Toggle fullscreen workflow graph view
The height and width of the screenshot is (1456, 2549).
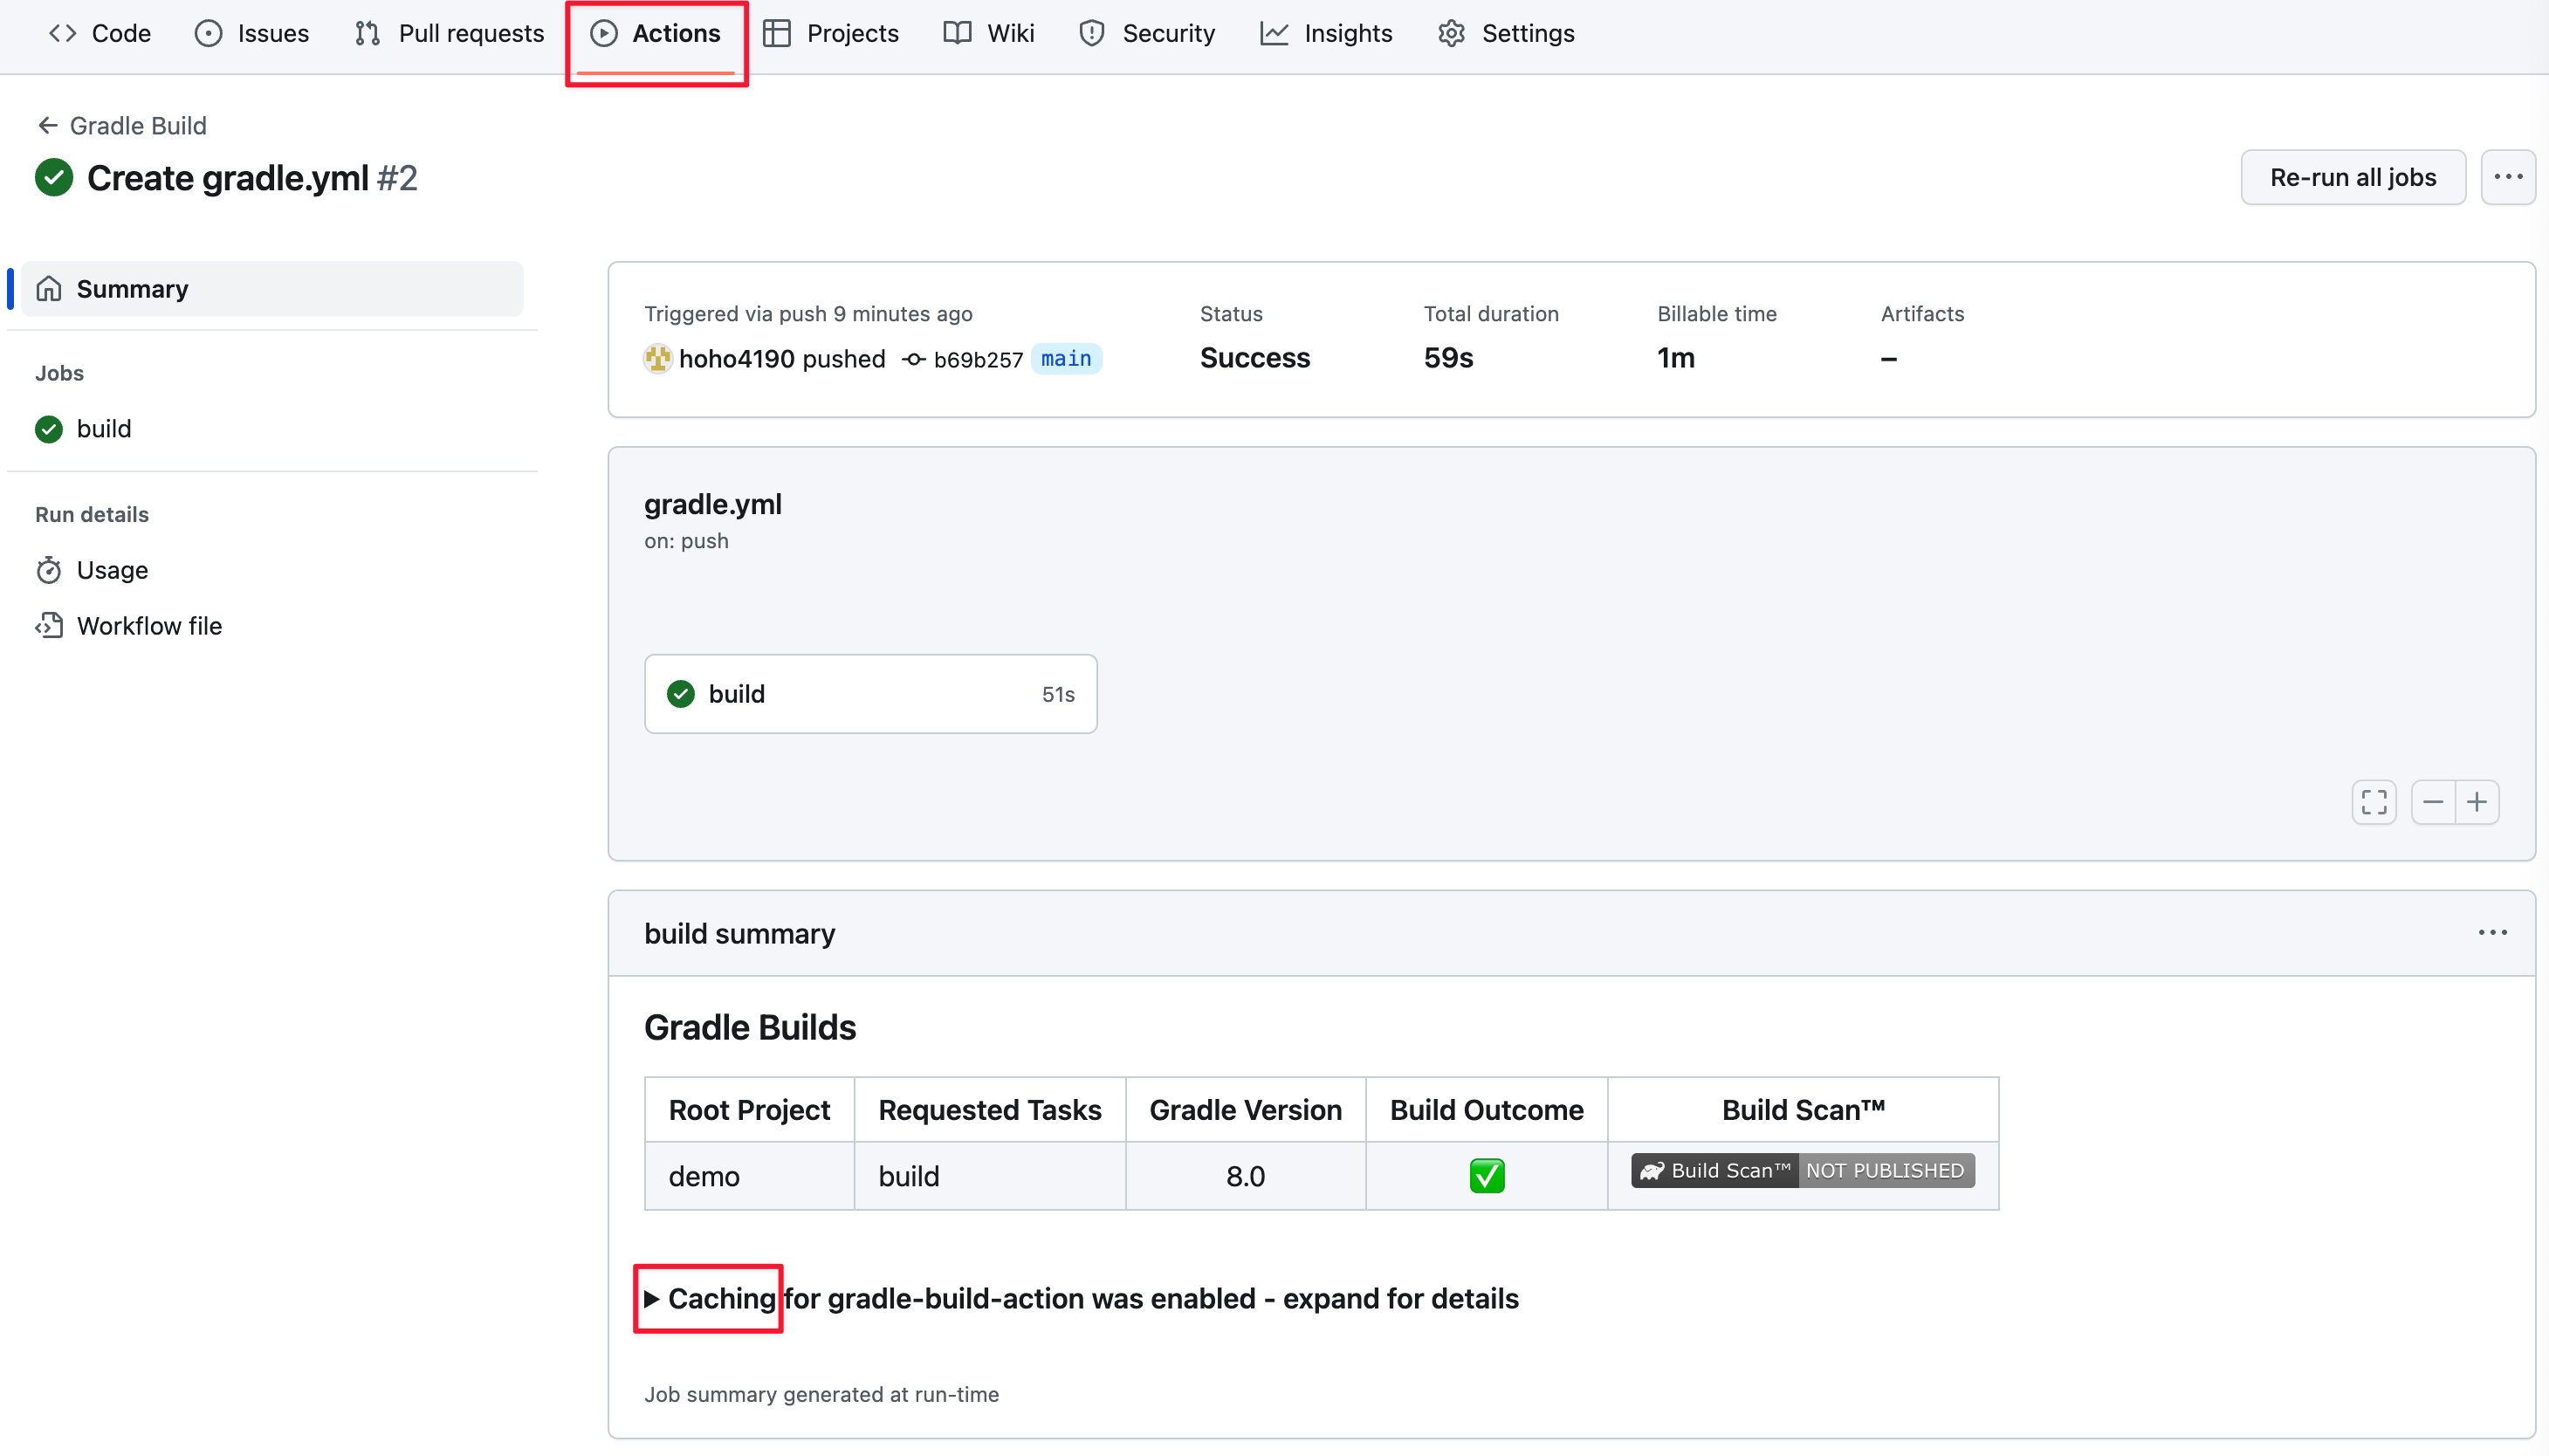tap(2373, 802)
